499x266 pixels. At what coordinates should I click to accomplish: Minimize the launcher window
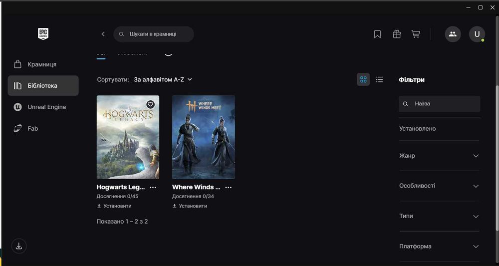click(469, 7)
